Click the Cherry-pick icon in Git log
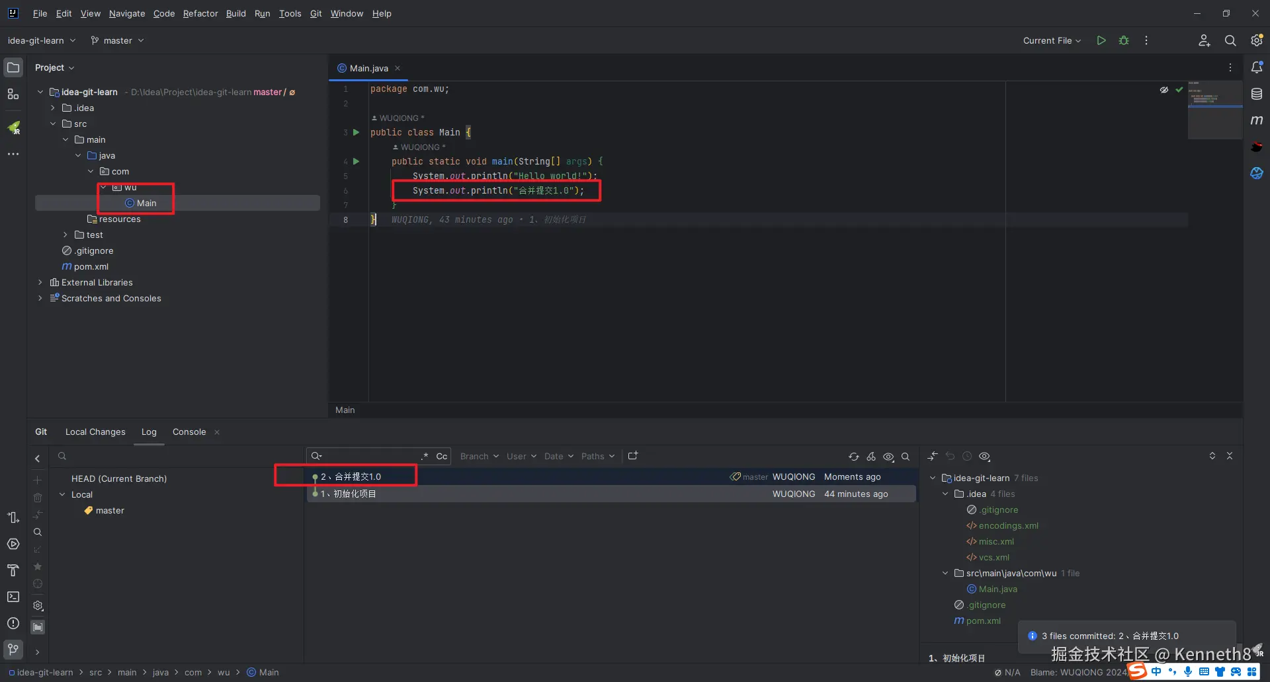This screenshot has height=682, width=1270. (x=871, y=457)
